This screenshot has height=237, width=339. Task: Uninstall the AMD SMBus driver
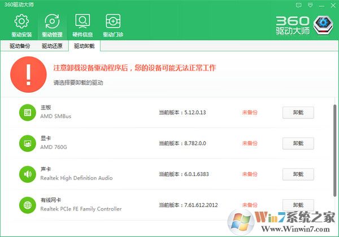(x=298, y=112)
